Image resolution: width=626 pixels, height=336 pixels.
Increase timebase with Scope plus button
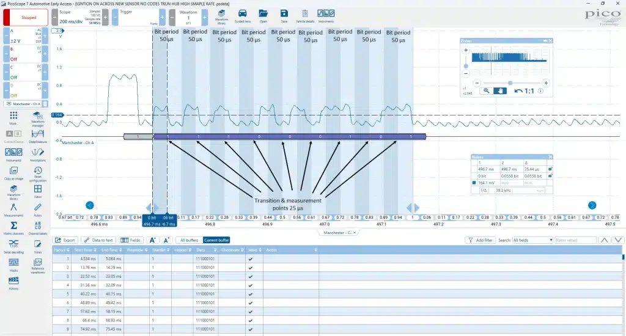(105, 18)
